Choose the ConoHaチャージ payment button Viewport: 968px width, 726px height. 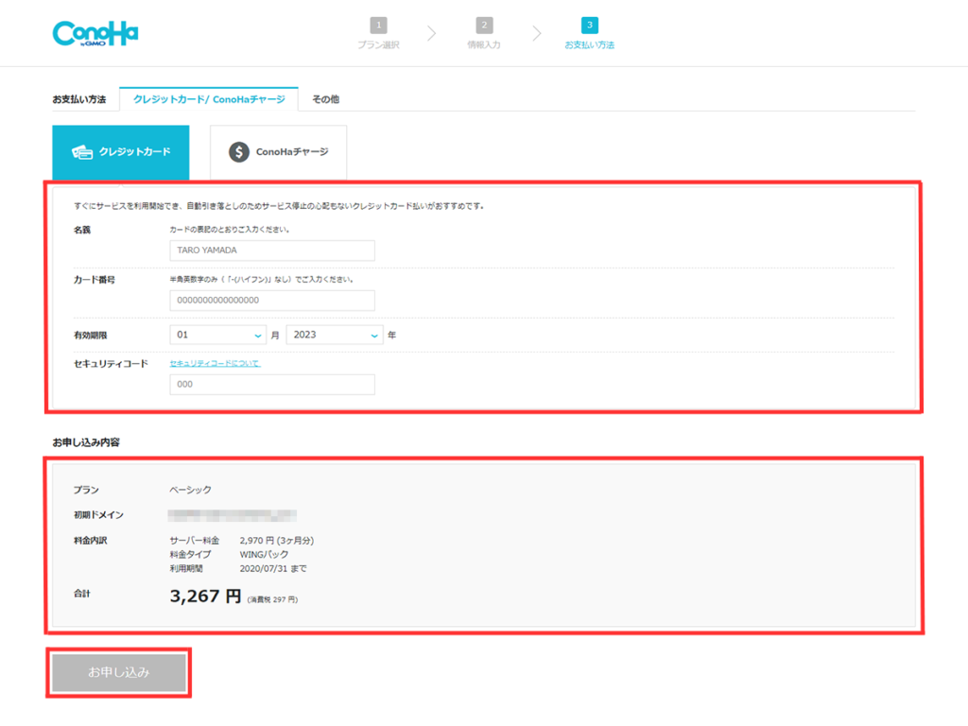click(x=279, y=152)
